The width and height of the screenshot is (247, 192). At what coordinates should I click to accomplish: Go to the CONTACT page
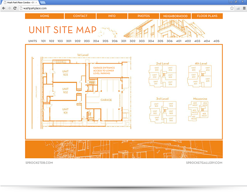click(x=80, y=16)
